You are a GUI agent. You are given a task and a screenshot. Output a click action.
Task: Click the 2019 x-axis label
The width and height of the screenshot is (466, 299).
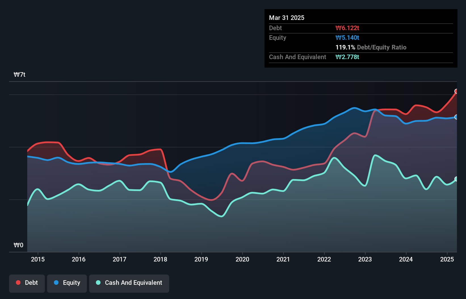click(201, 259)
